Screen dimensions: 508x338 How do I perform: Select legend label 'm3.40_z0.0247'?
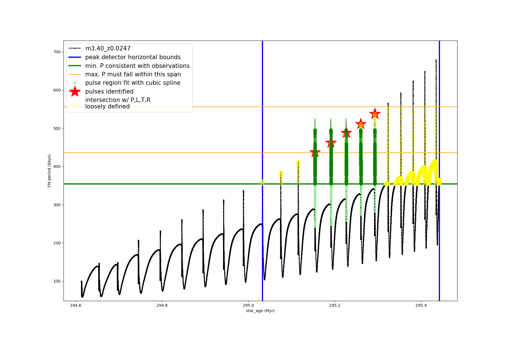(108, 48)
